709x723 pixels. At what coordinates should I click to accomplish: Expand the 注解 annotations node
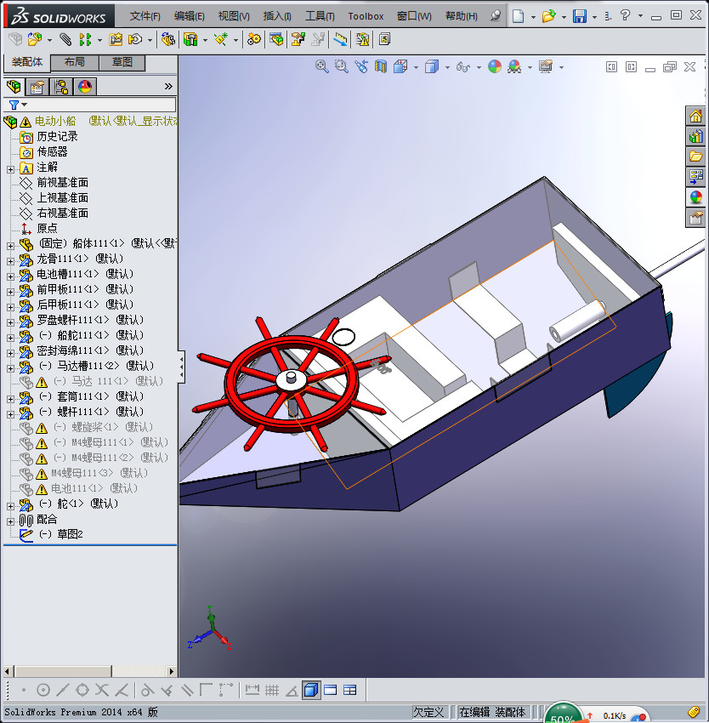10,169
